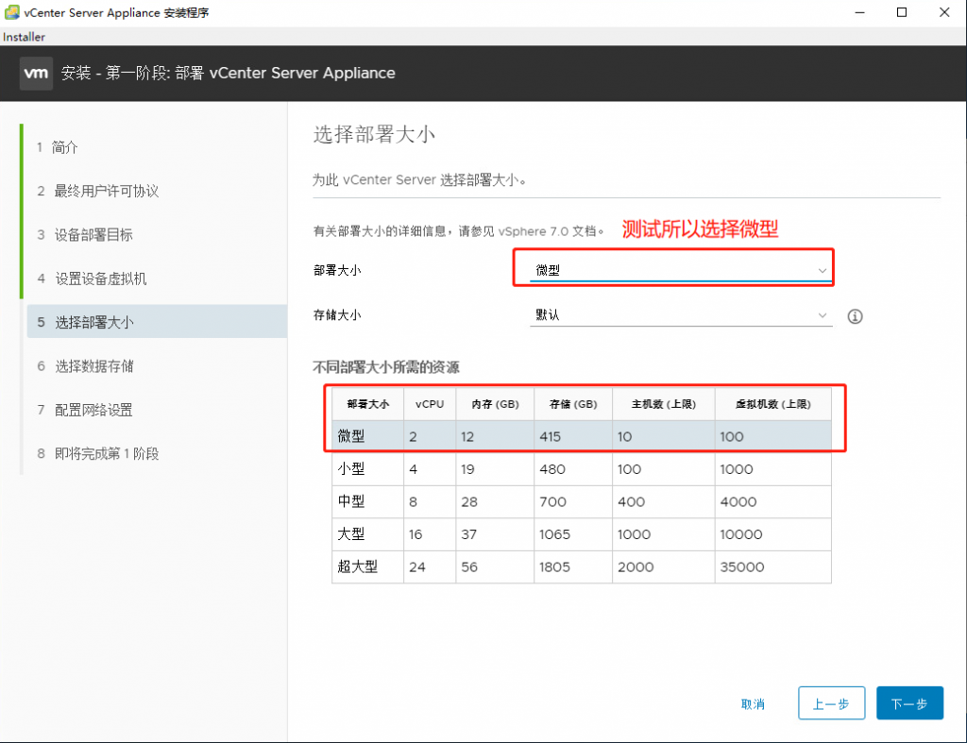Screen dimensions: 967x743
Task: Maximize the installer window
Action: pos(902,12)
